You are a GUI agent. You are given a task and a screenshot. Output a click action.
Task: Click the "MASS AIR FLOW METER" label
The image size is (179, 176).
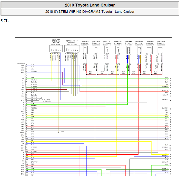(x=56, y=43)
